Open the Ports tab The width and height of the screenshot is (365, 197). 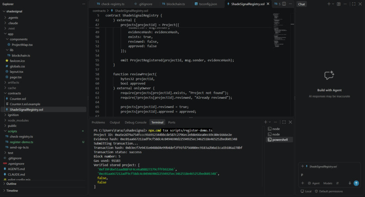(172, 122)
